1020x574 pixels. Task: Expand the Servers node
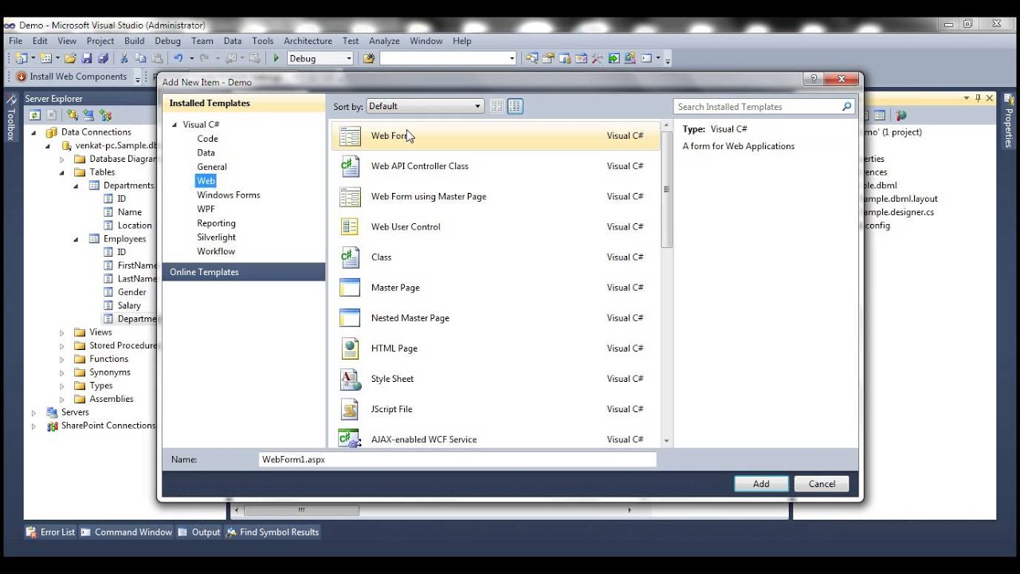coord(33,413)
